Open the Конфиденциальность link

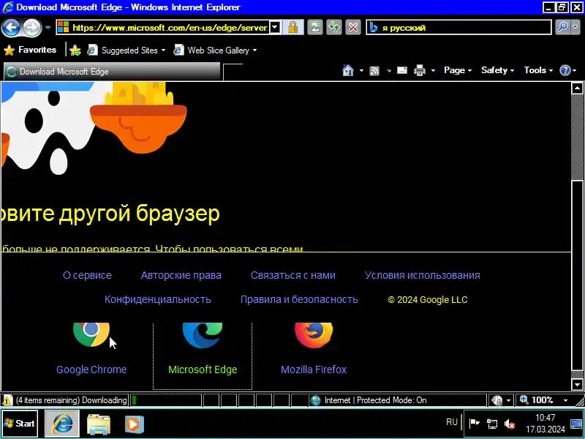pyautogui.click(x=158, y=299)
